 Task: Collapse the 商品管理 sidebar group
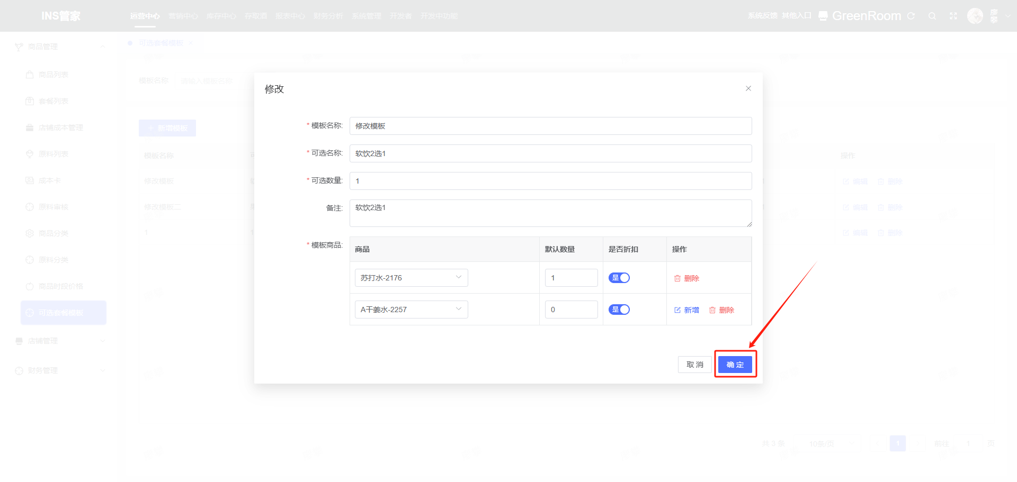coord(103,47)
